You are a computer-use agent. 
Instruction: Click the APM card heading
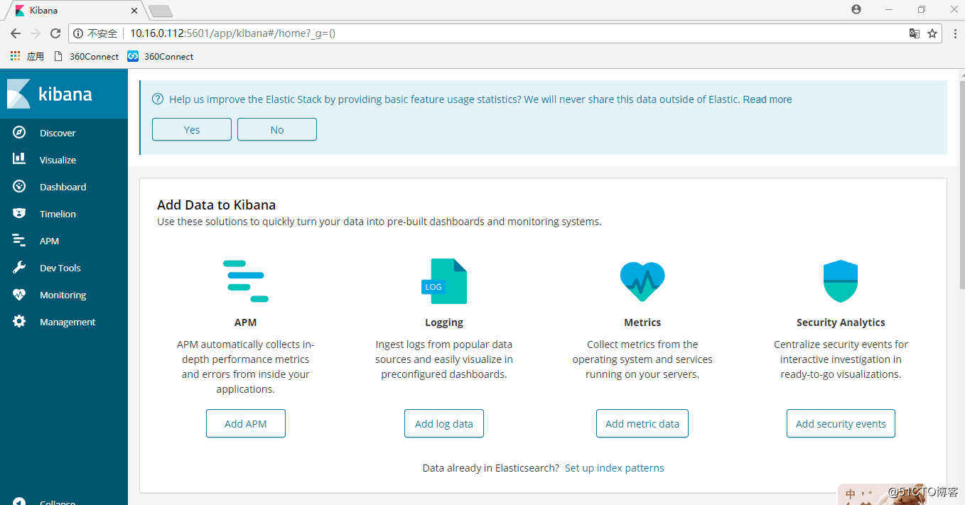click(x=246, y=322)
